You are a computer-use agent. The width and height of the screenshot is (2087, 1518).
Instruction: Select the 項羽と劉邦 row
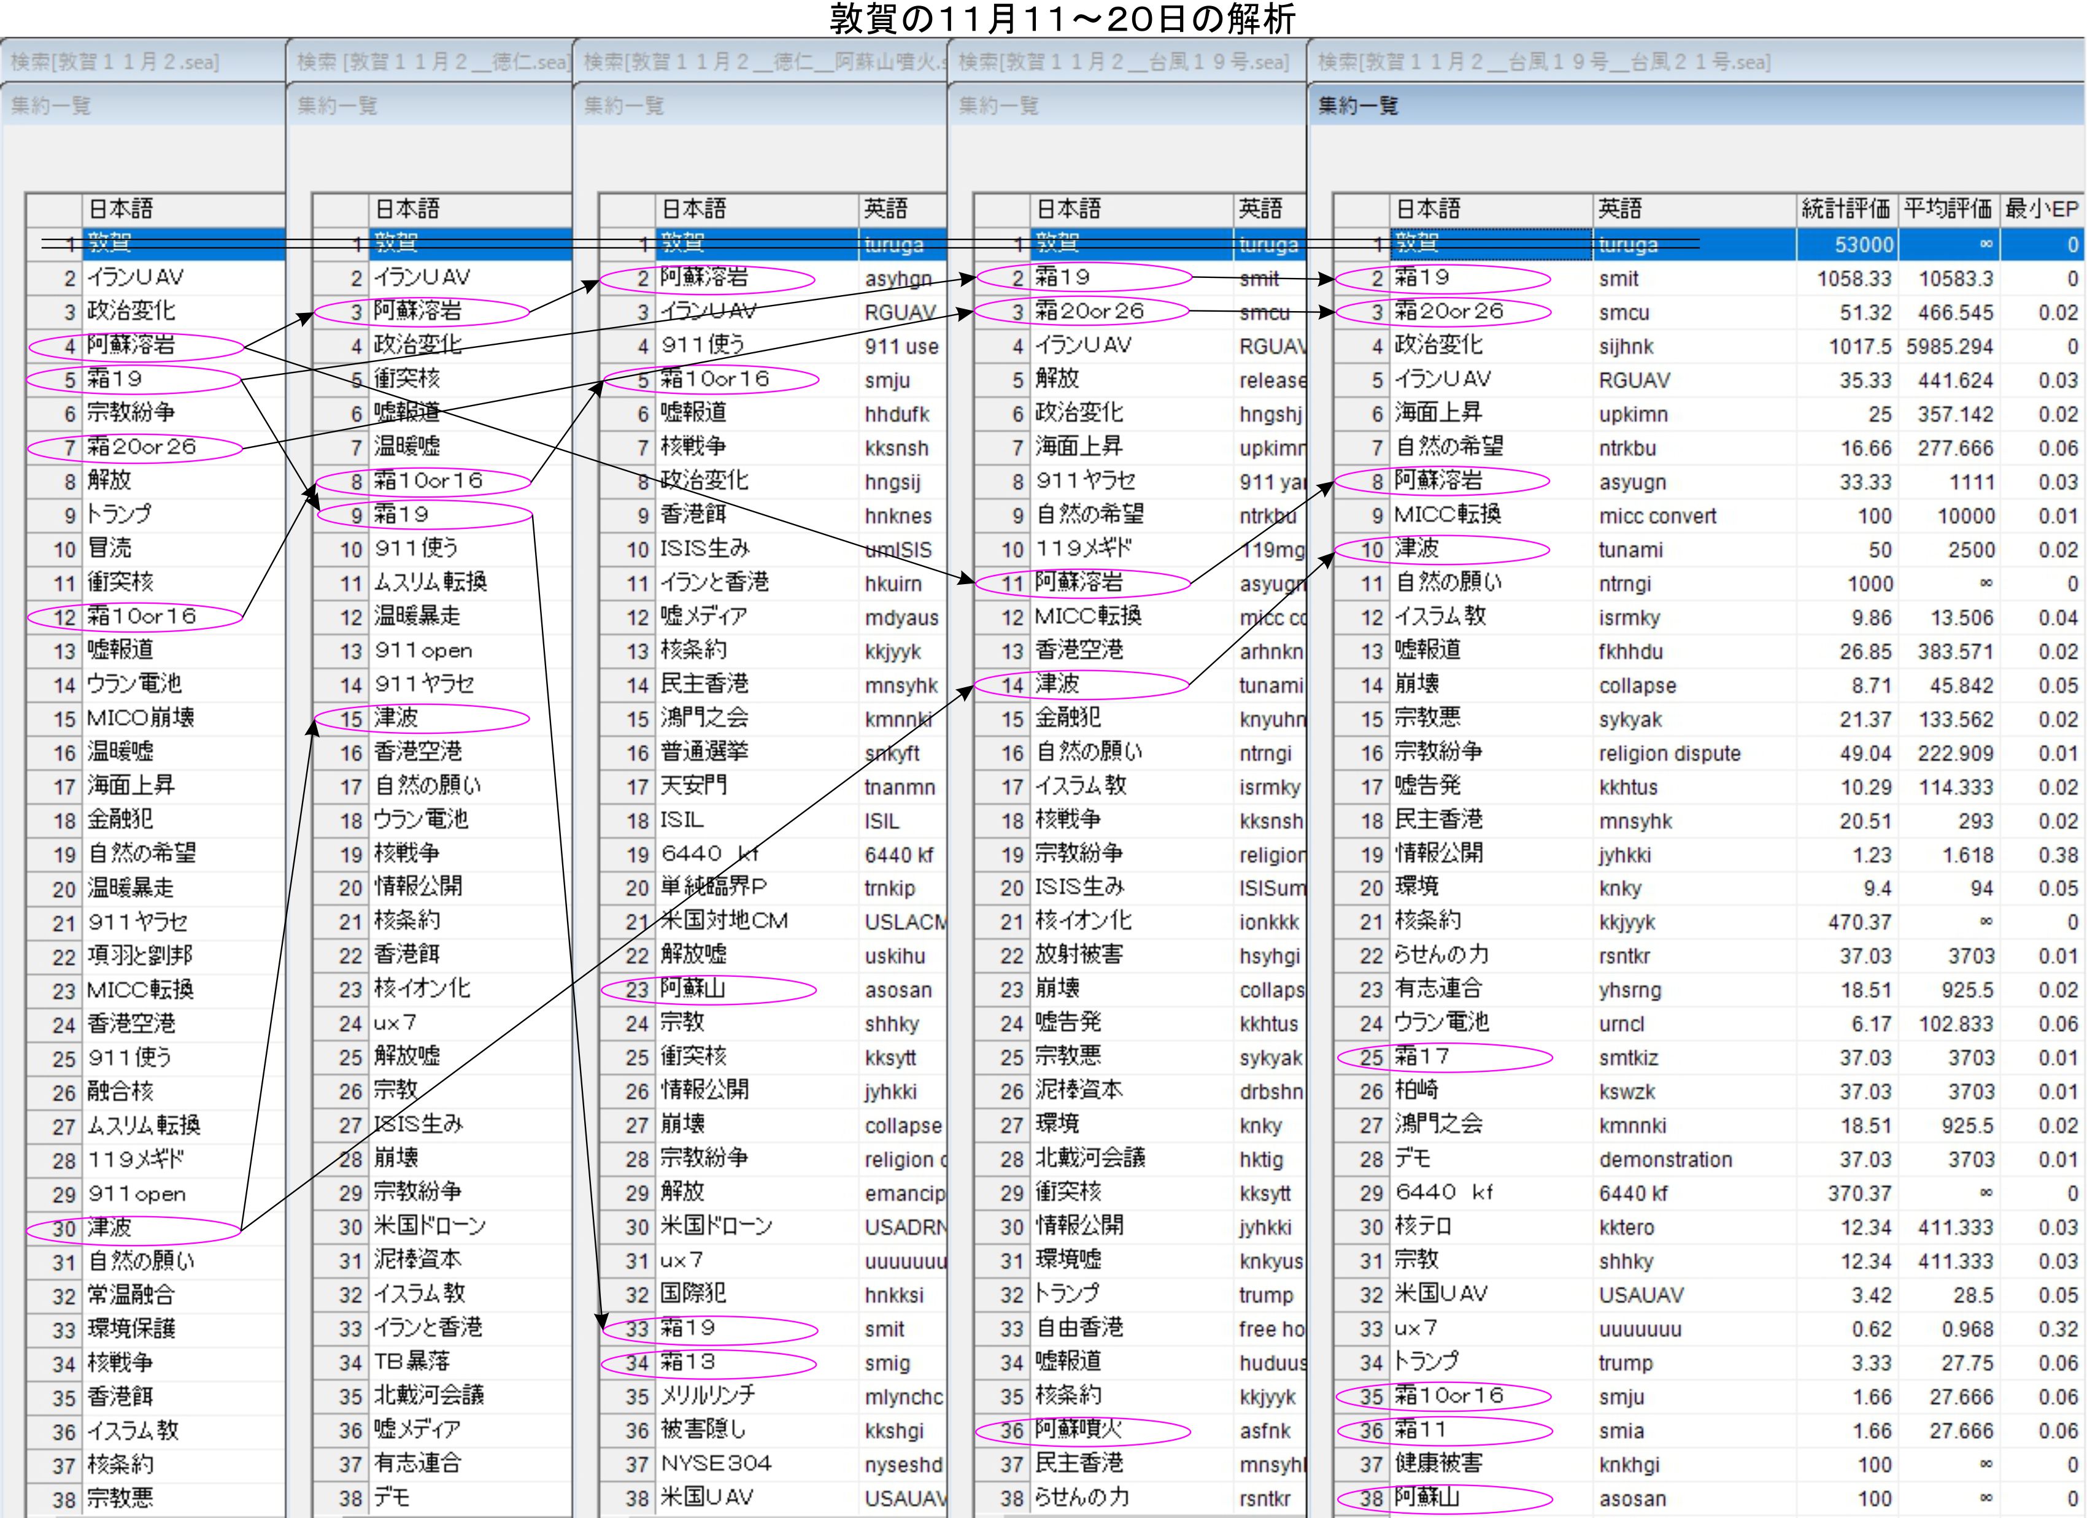[x=140, y=956]
